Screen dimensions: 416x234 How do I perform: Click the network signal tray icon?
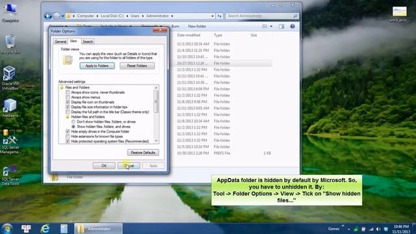click(371, 229)
